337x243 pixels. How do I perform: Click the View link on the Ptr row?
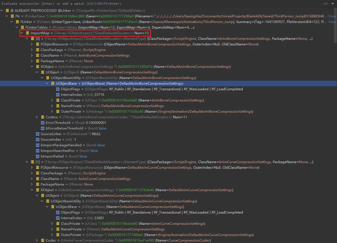tap(332, 16)
